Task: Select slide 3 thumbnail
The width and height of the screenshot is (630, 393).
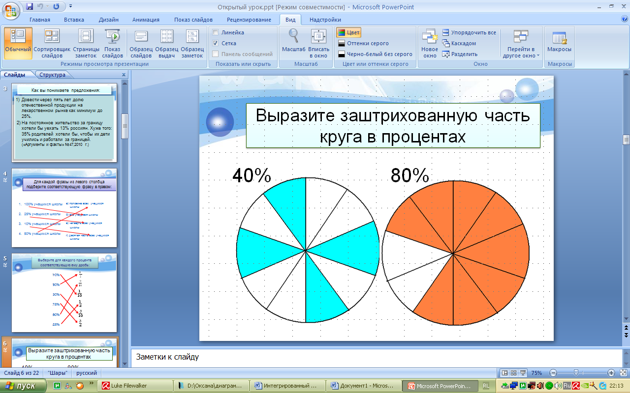Action: click(x=64, y=122)
